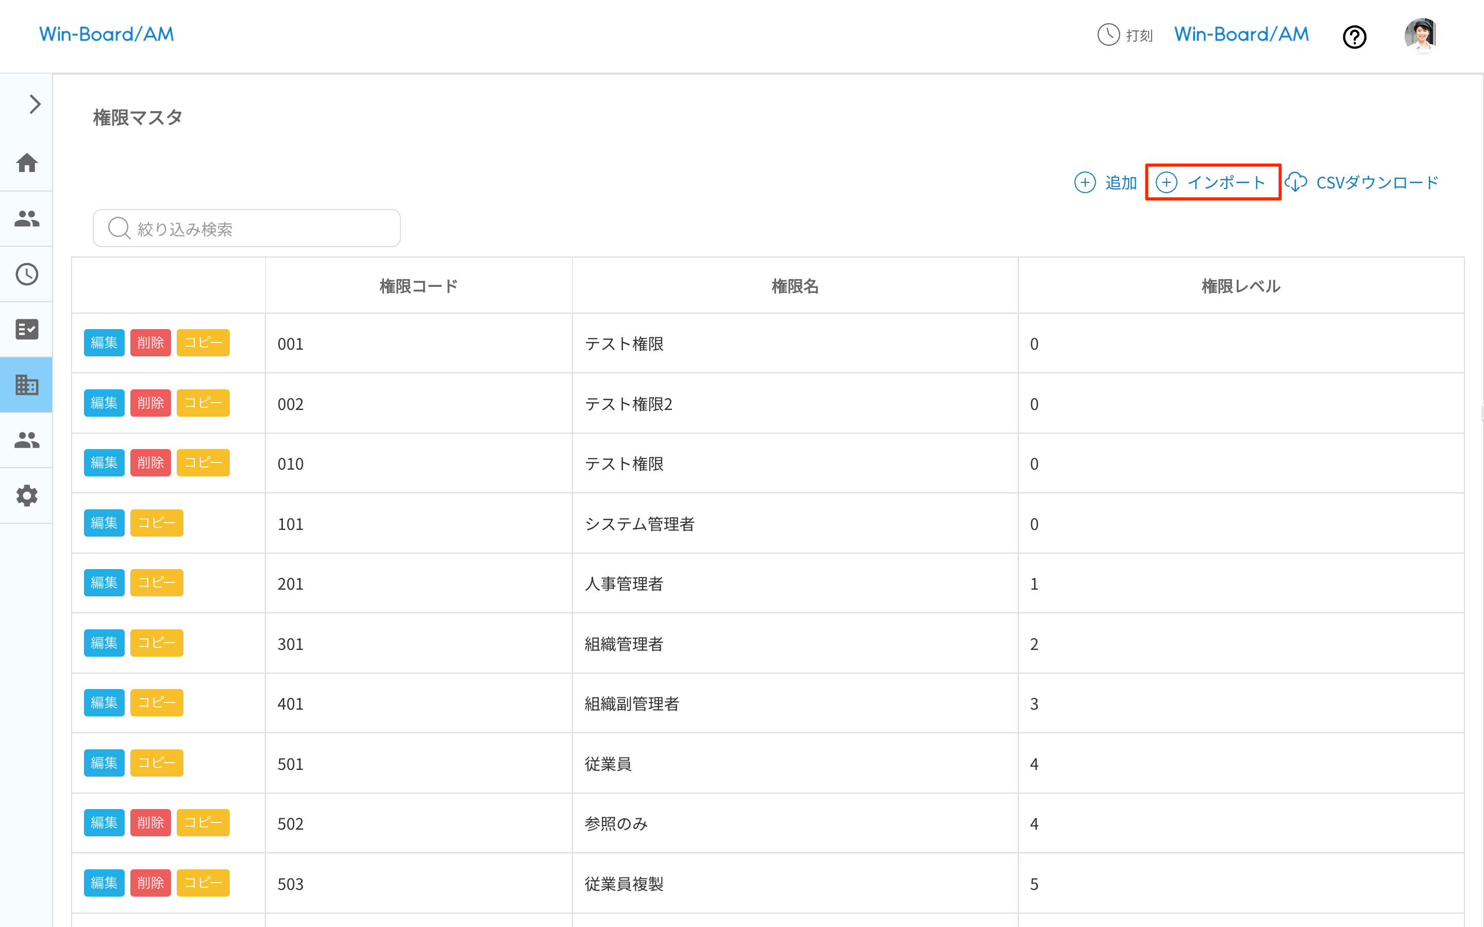
Task: Click the Win-Board/AM logo top left
Action: (107, 35)
